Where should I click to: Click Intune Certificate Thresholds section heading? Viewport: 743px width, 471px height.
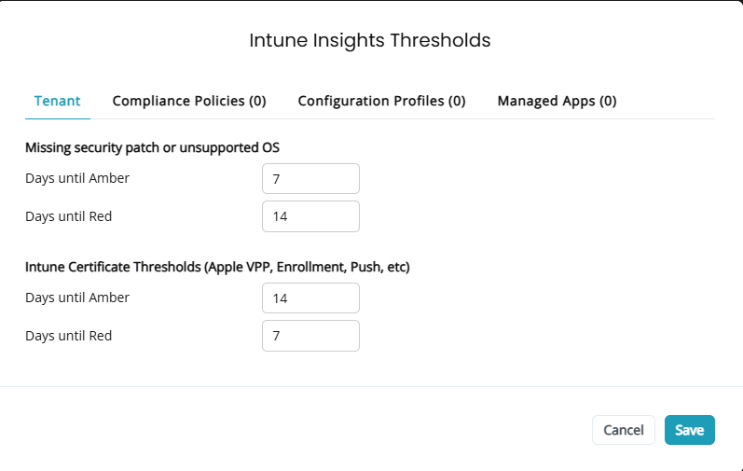pos(217,267)
